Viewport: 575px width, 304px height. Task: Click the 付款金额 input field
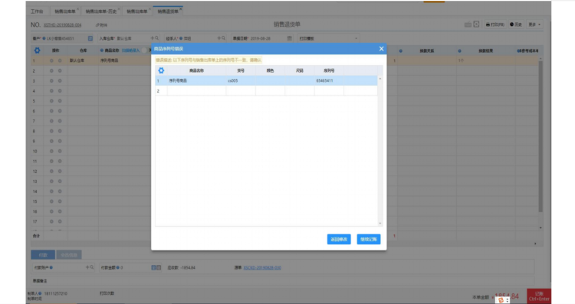click(x=135, y=268)
